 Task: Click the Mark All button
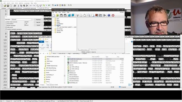[x=38, y=22]
